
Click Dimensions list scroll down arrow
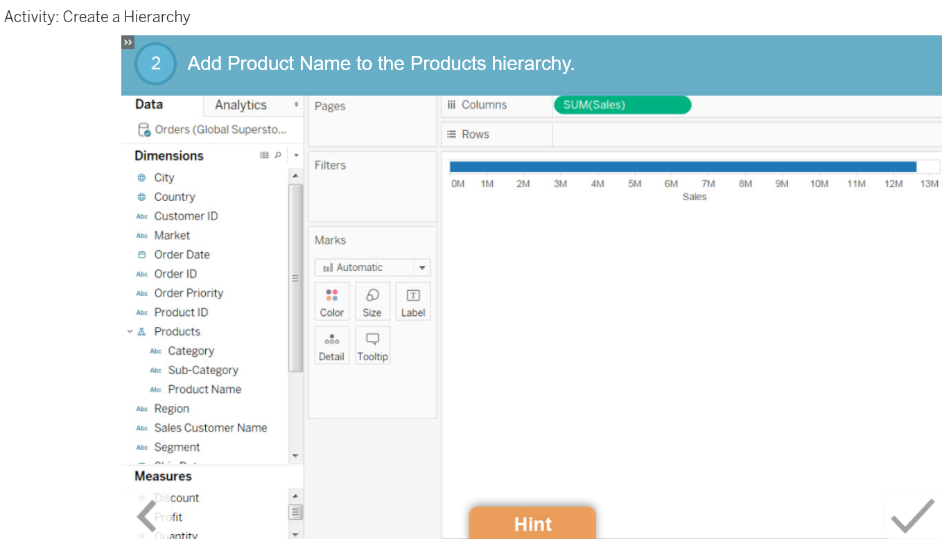click(x=296, y=456)
